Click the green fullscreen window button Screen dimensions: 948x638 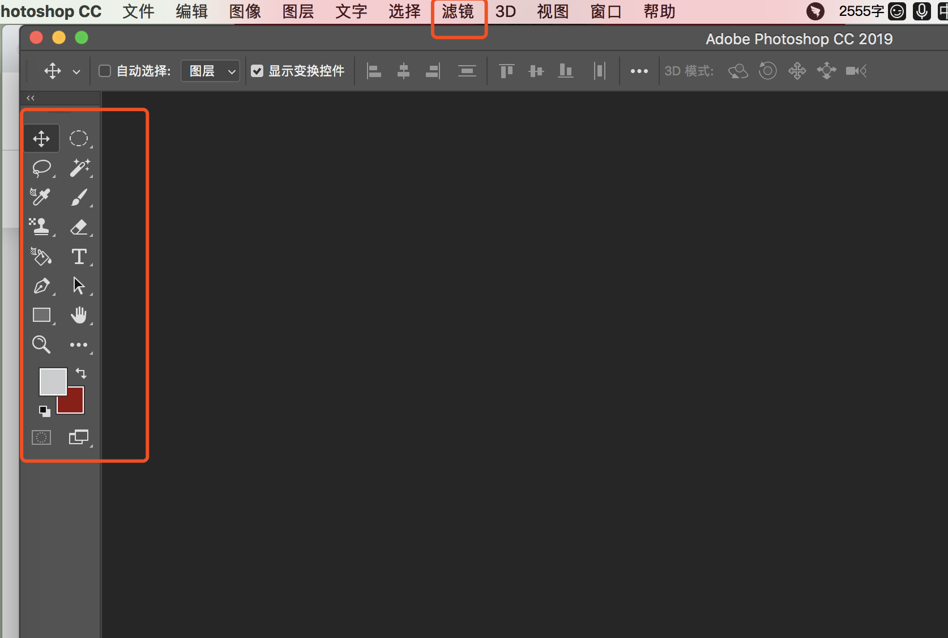click(82, 37)
